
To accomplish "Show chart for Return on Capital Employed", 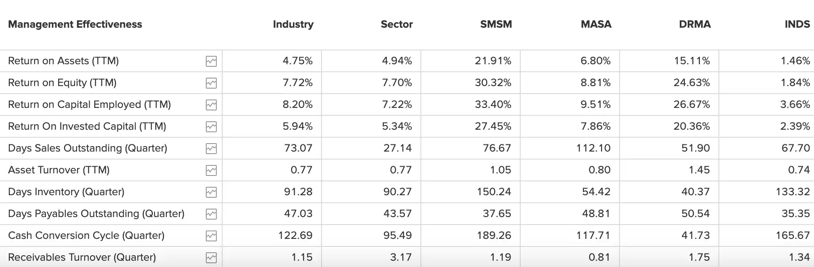I will click(211, 105).
